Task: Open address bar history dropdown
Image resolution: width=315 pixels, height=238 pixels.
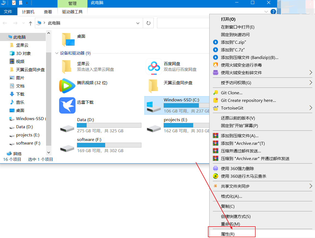Action: pyautogui.click(x=138, y=23)
